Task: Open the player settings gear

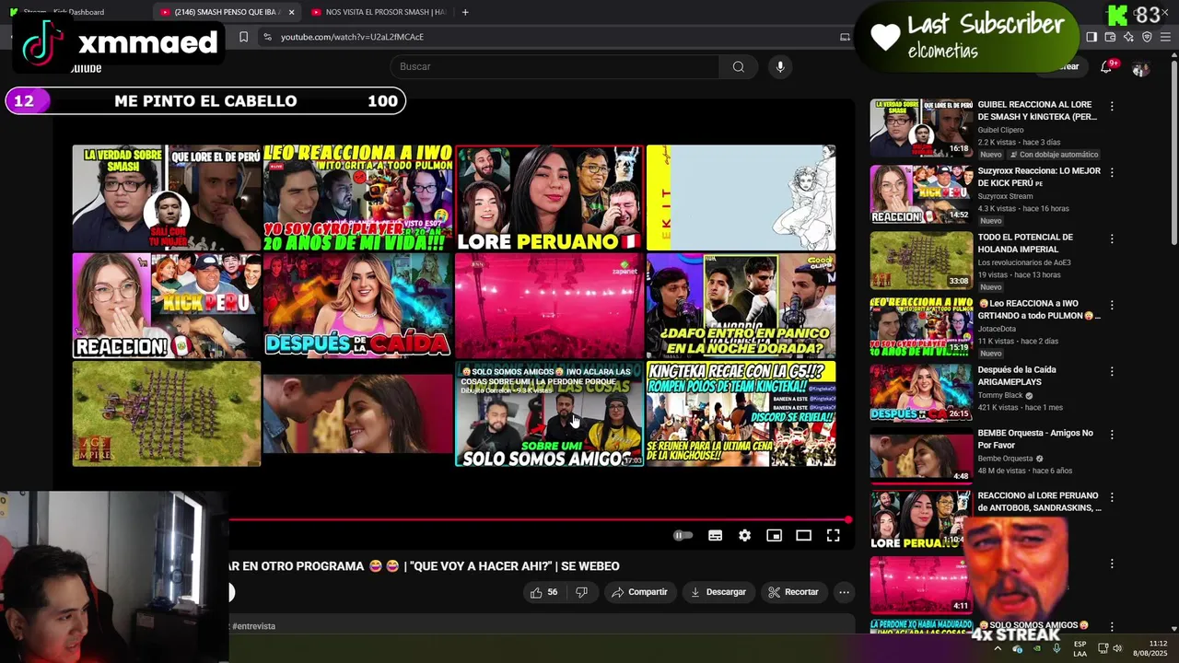Action: [x=744, y=536]
